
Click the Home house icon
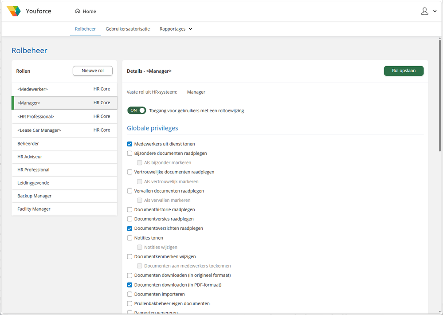[78, 11]
